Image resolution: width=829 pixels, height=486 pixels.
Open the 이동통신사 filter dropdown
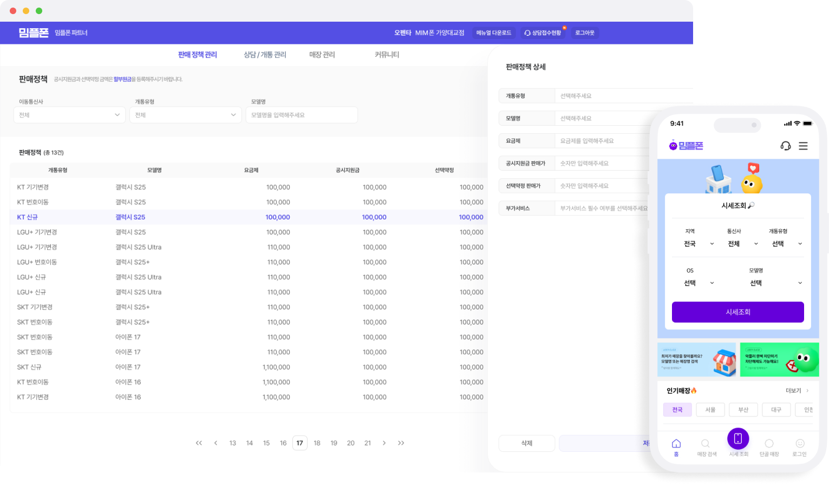69,115
